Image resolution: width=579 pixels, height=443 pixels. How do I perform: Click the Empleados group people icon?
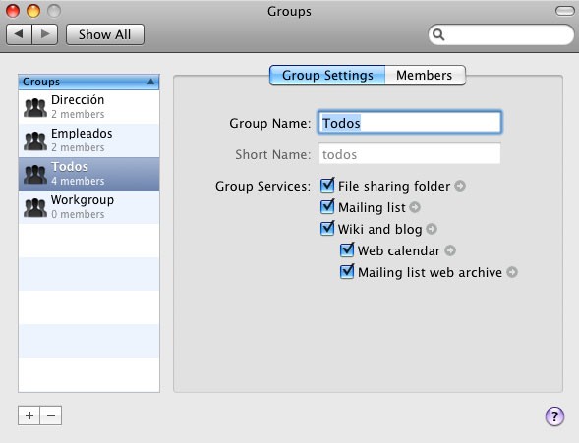(35, 140)
